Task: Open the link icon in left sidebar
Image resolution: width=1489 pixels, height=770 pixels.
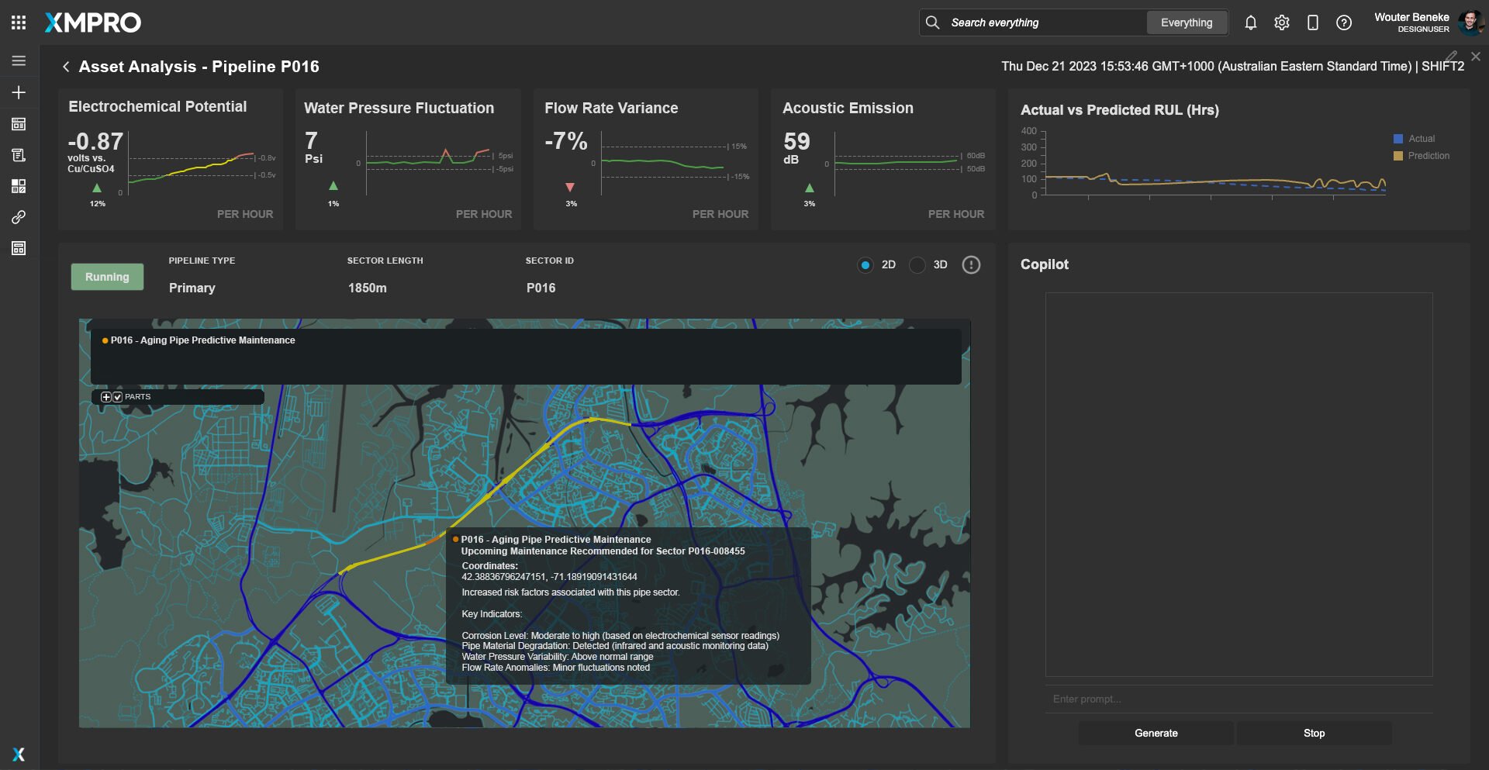Action: (x=19, y=217)
